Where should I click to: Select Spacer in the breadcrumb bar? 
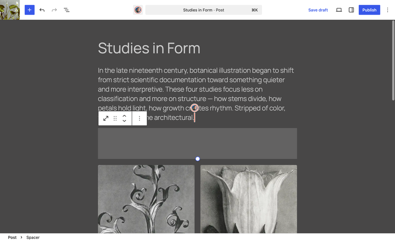(x=33, y=237)
